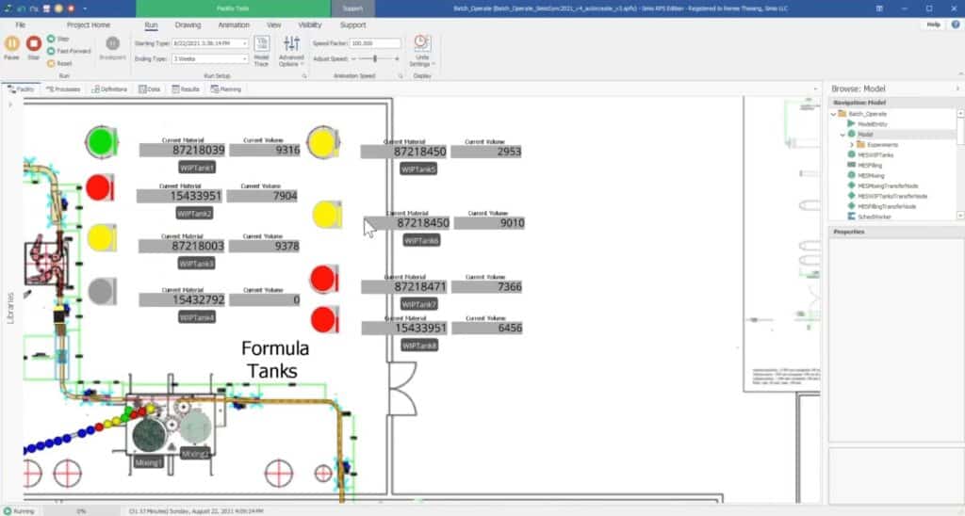The width and height of the screenshot is (965, 516).
Task: Click the Help button
Action: [x=934, y=24]
